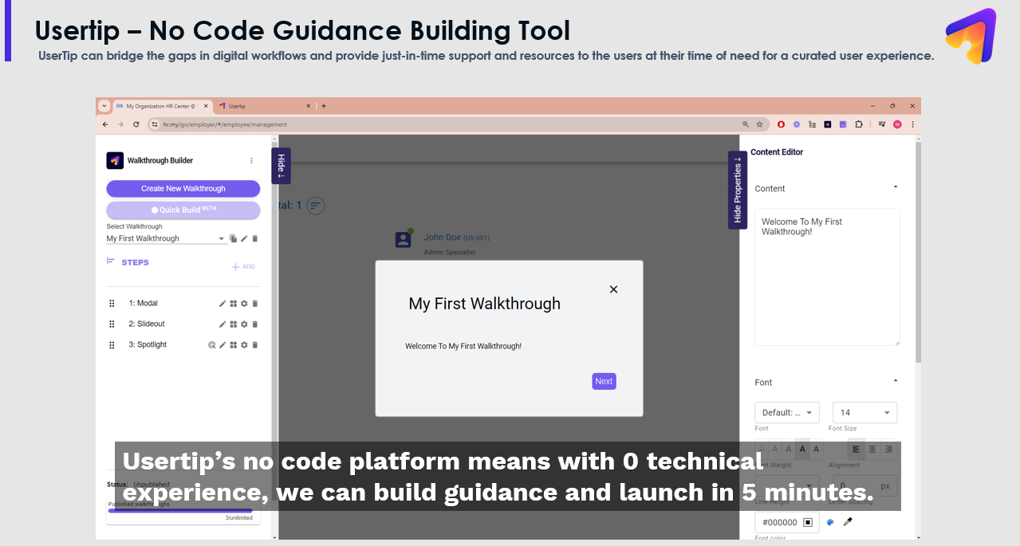The width and height of the screenshot is (1020, 546).
Task: Switch to My Organization HR Center tab
Action: click(163, 106)
